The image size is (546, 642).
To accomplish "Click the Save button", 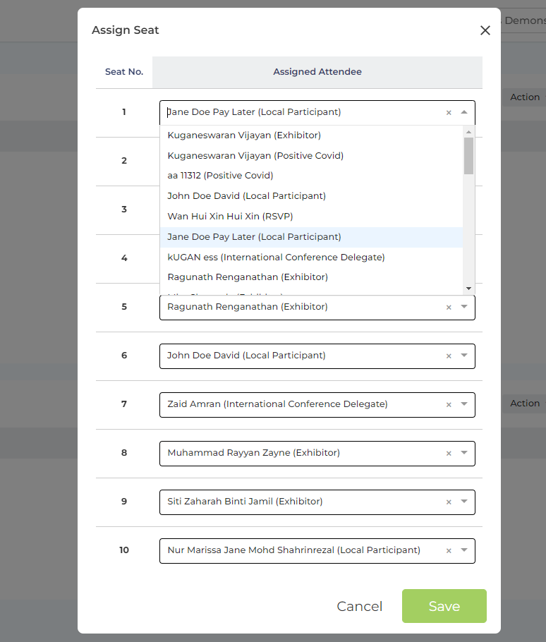I will 444,606.
